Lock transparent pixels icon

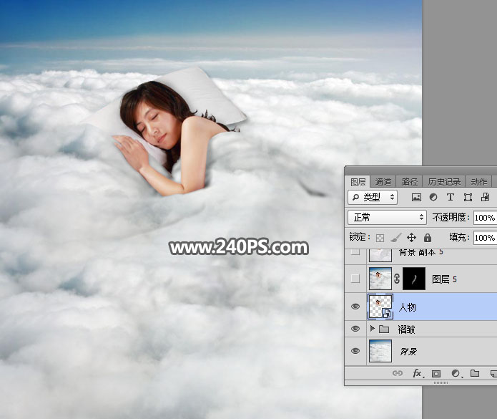(x=380, y=238)
